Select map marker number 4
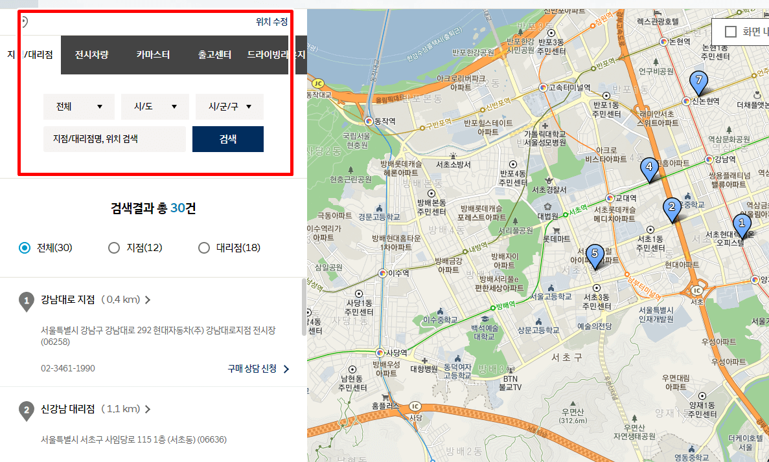This screenshot has width=769, height=462. click(x=649, y=170)
